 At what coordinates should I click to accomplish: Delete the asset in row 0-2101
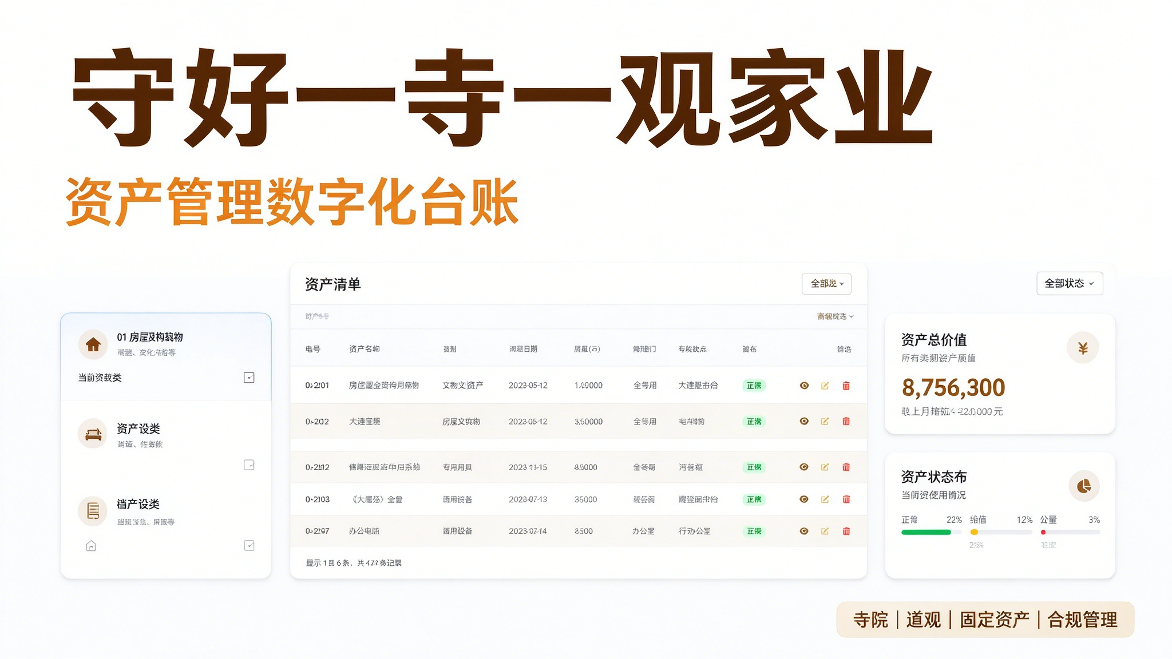846,386
